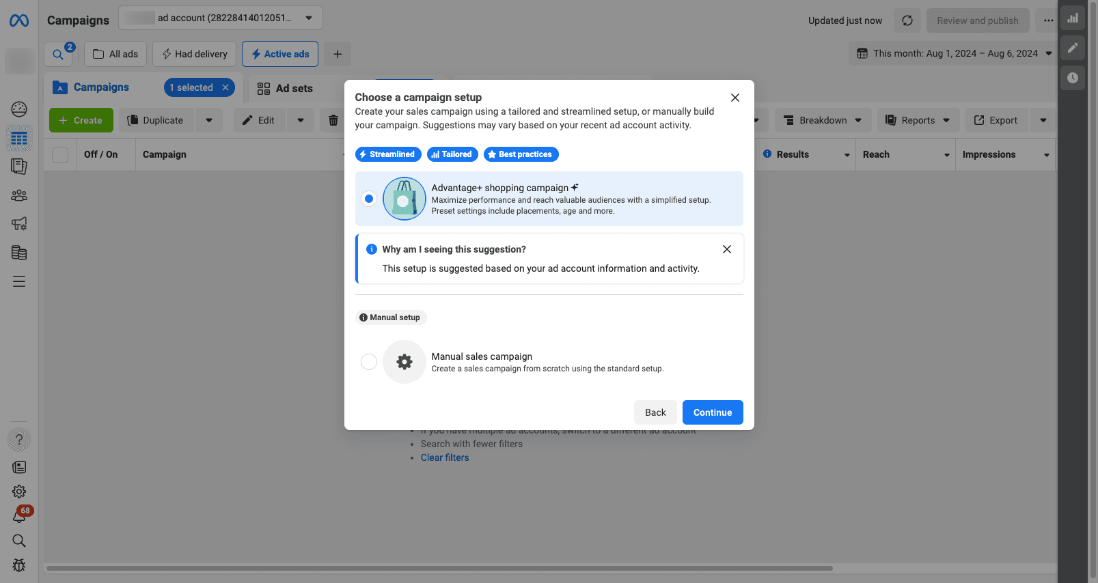Select the Active ads filter tab
The width and height of the screenshot is (1098, 583).
click(x=279, y=54)
